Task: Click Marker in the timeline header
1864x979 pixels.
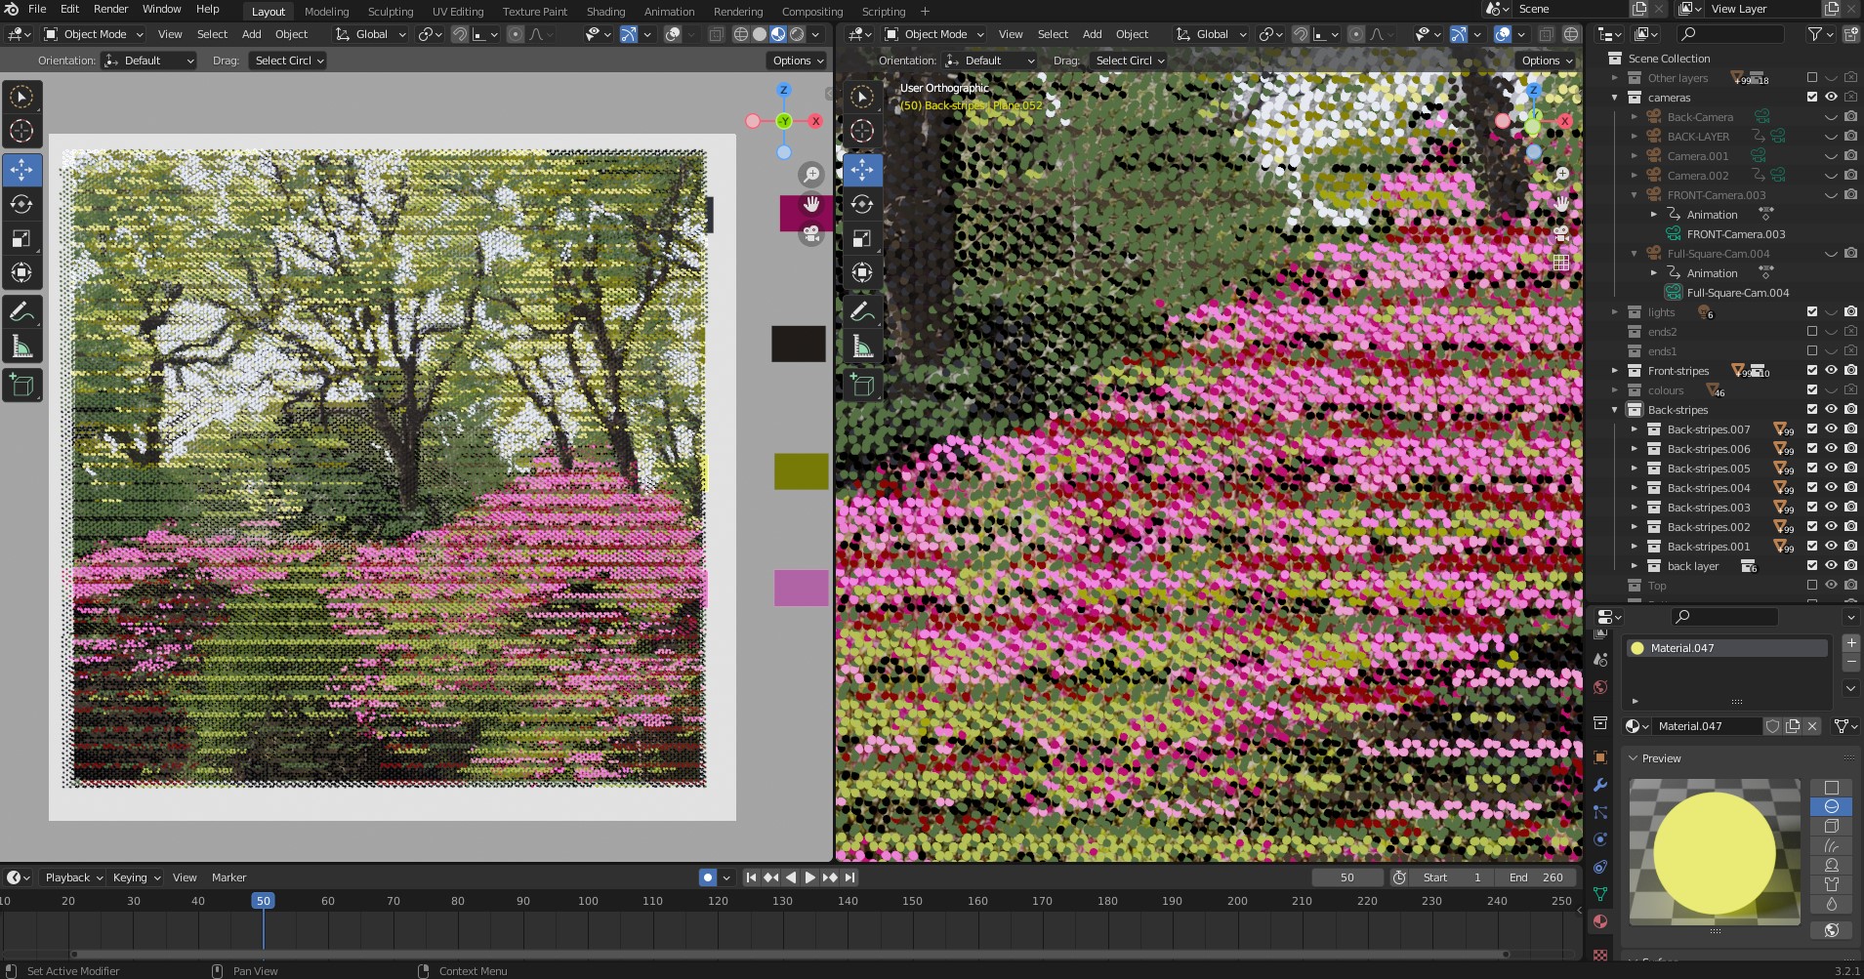Action: (229, 877)
